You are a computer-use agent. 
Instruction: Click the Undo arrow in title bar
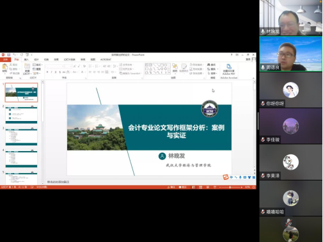click(14, 55)
